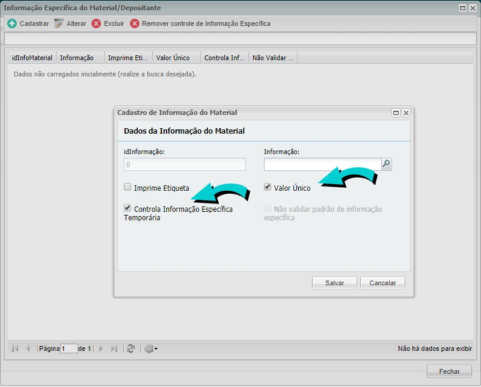The height and width of the screenshot is (387, 481).
Task: Click 'Dados da Informação do Material' heading
Action: coord(184,131)
